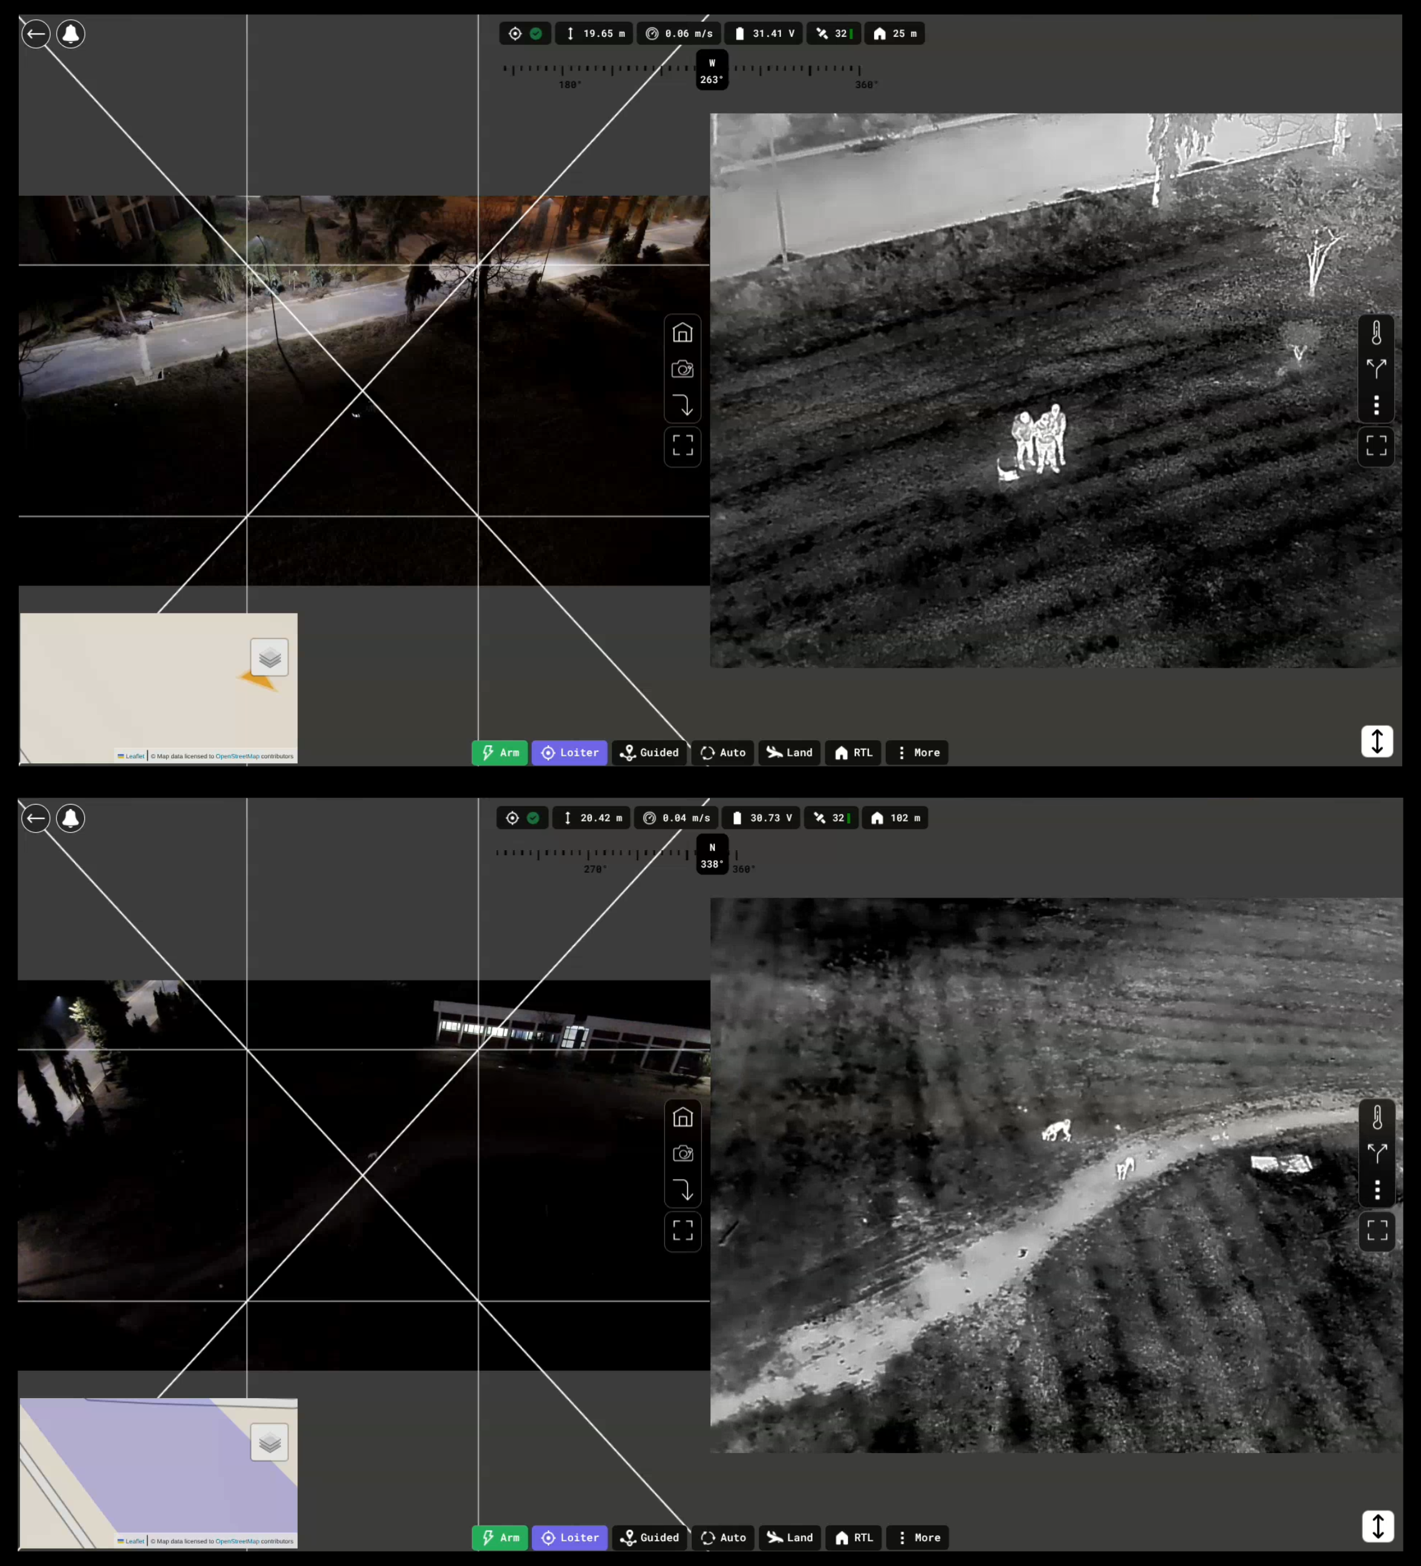Select Guided mode in the upper view
Screen dimensions: 1421x1566
[649, 752]
